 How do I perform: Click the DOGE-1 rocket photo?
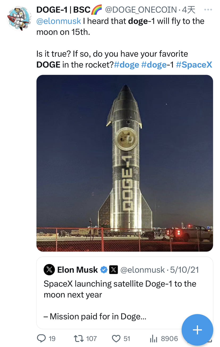(125, 162)
